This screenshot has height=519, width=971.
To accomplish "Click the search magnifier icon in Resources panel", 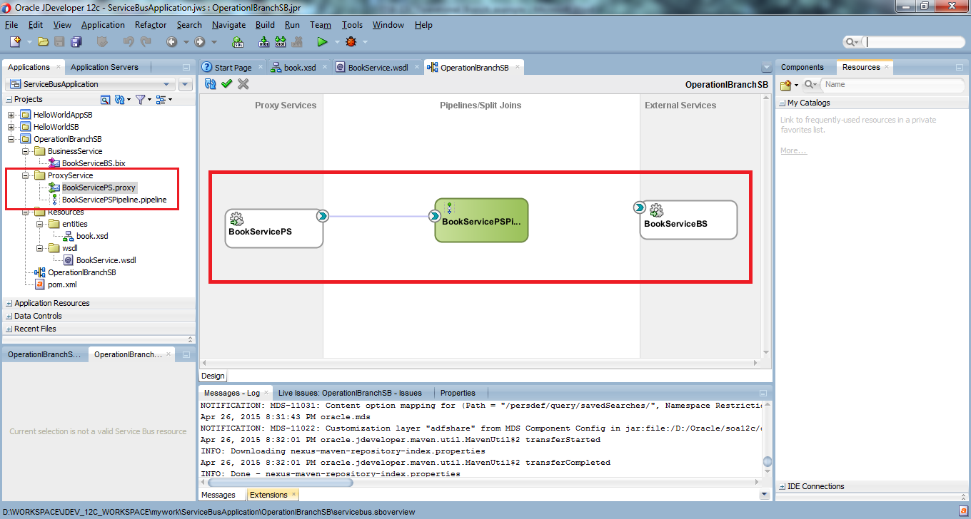I will [x=809, y=85].
